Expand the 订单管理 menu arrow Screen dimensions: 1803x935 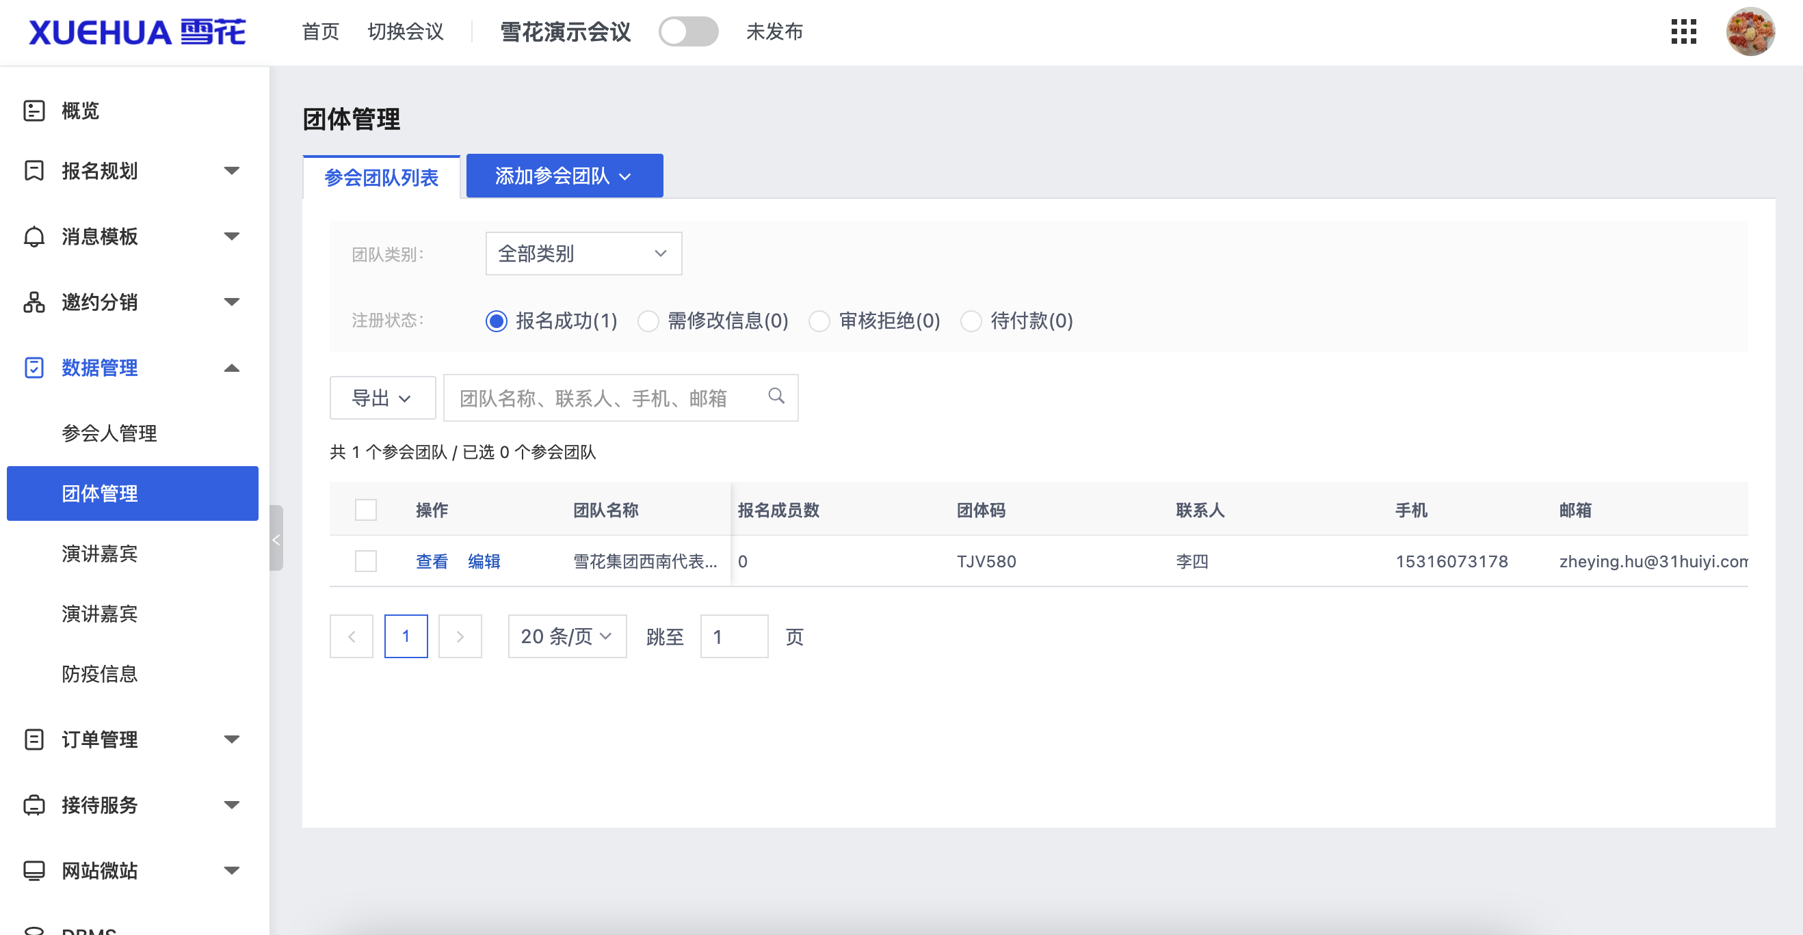coord(232,740)
